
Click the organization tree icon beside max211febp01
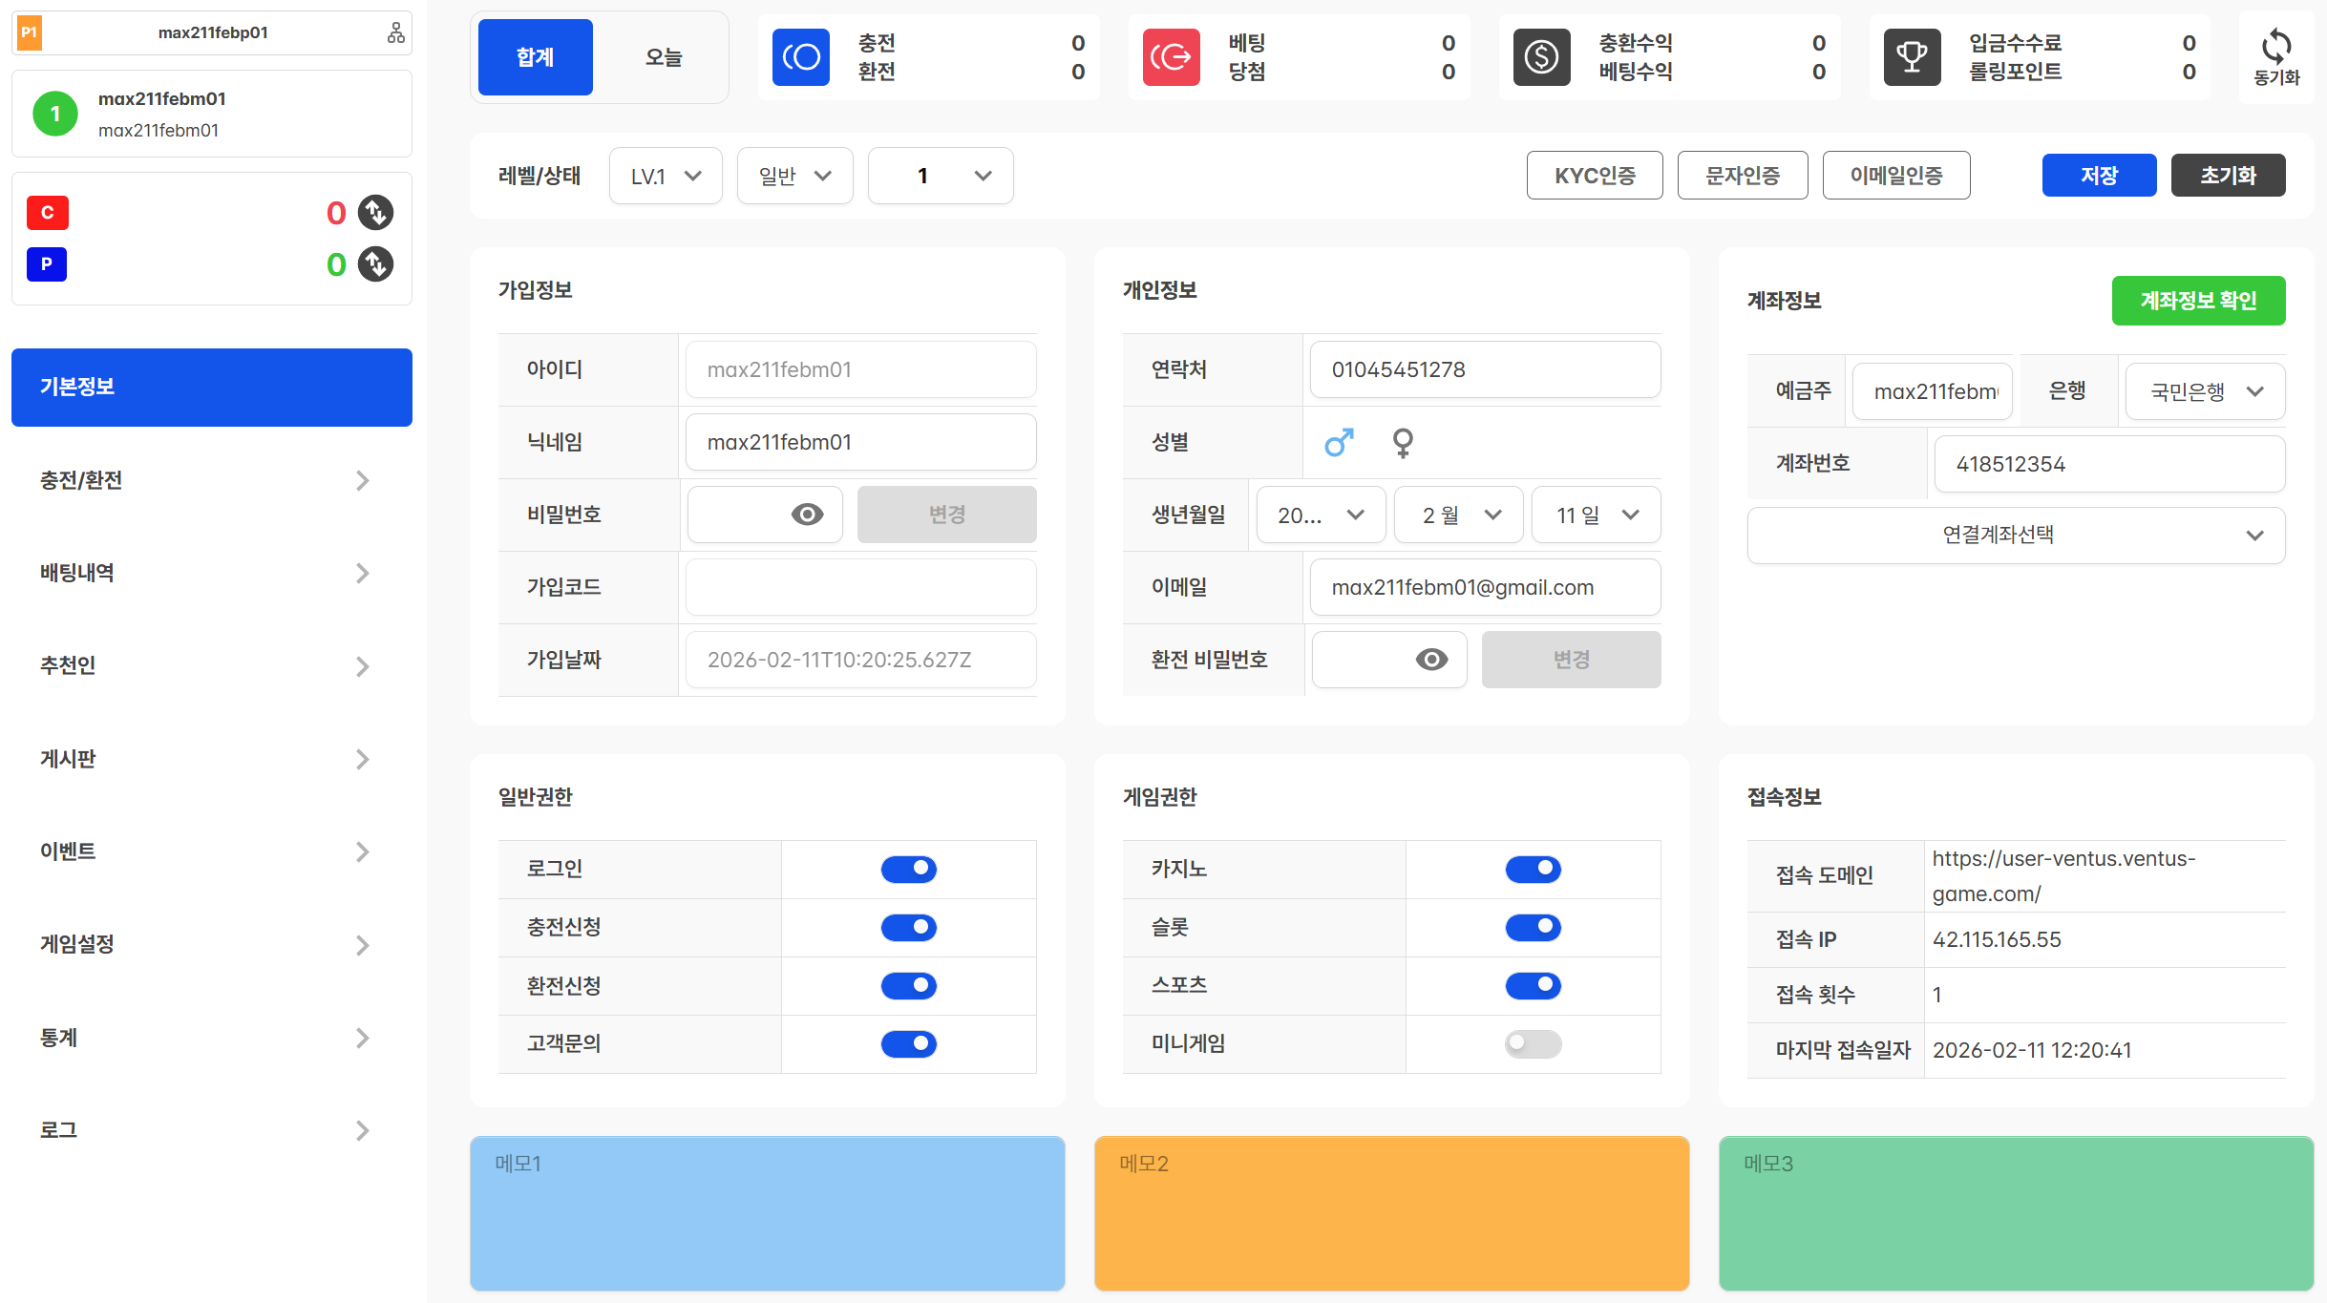395,33
